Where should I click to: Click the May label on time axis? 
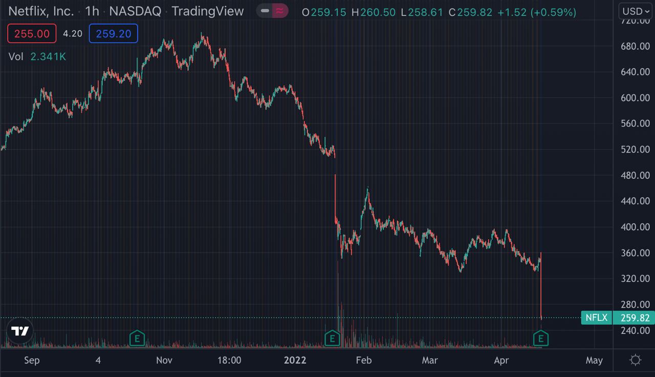[x=594, y=361]
